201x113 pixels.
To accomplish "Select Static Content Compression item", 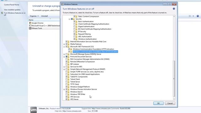I will (89, 16).
